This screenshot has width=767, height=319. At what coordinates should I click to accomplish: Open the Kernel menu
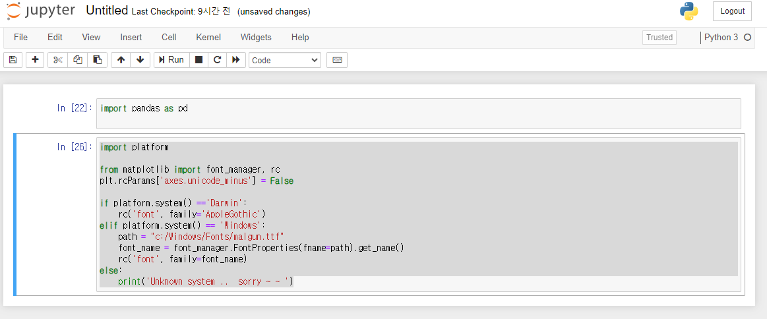pyautogui.click(x=208, y=37)
